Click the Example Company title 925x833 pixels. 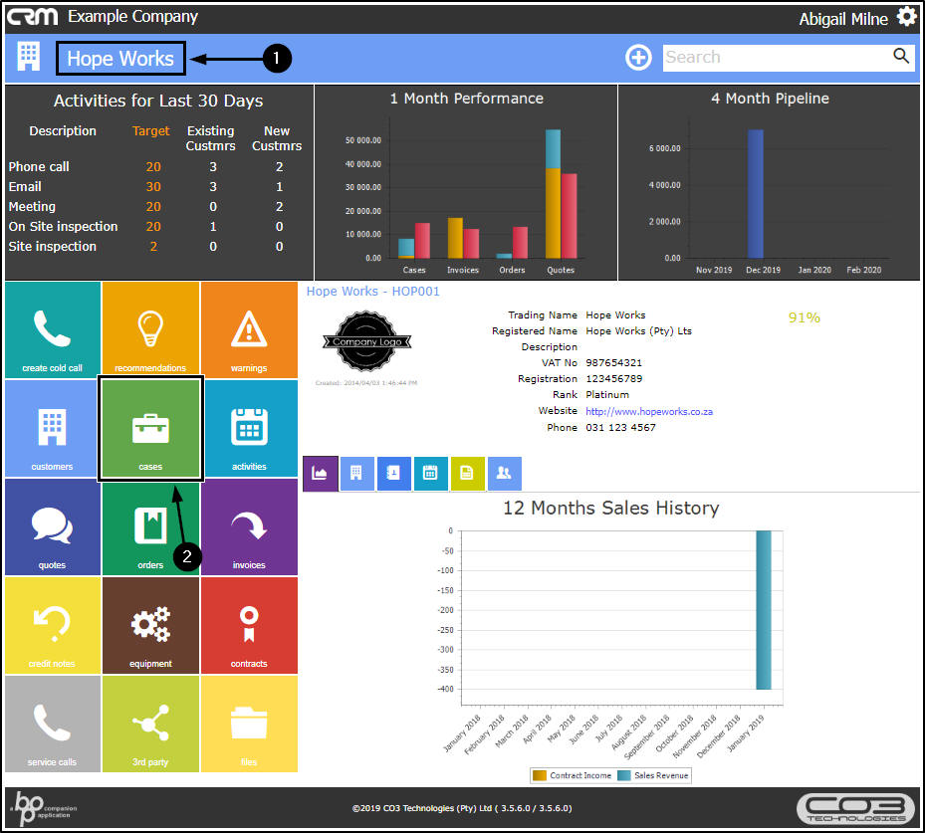click(132, 17)
